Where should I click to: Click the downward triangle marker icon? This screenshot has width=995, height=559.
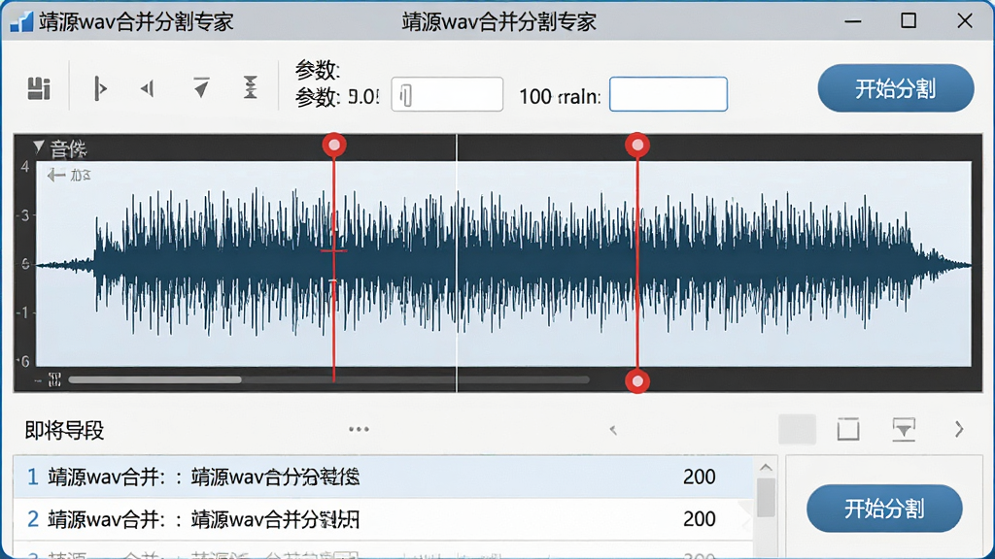coord(201,87)
